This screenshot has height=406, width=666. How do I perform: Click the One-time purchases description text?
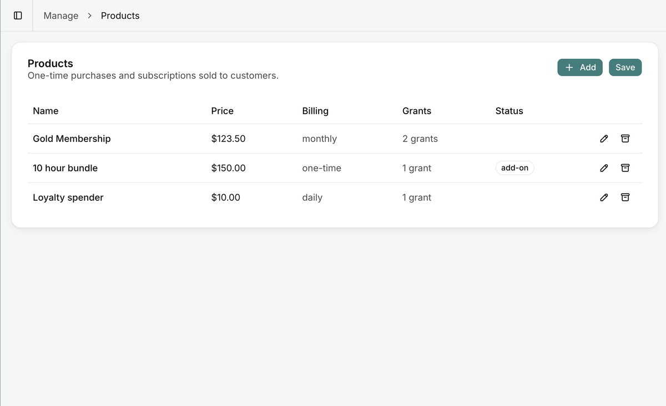pos(153,75)
